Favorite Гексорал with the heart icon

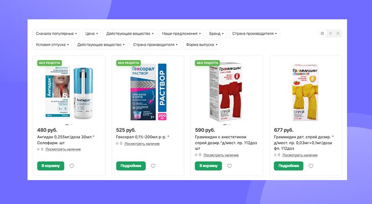153,166
